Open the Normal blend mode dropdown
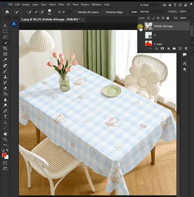Image resolution: width=194 pixels, height=197 pixels. (x=152, y=11)
